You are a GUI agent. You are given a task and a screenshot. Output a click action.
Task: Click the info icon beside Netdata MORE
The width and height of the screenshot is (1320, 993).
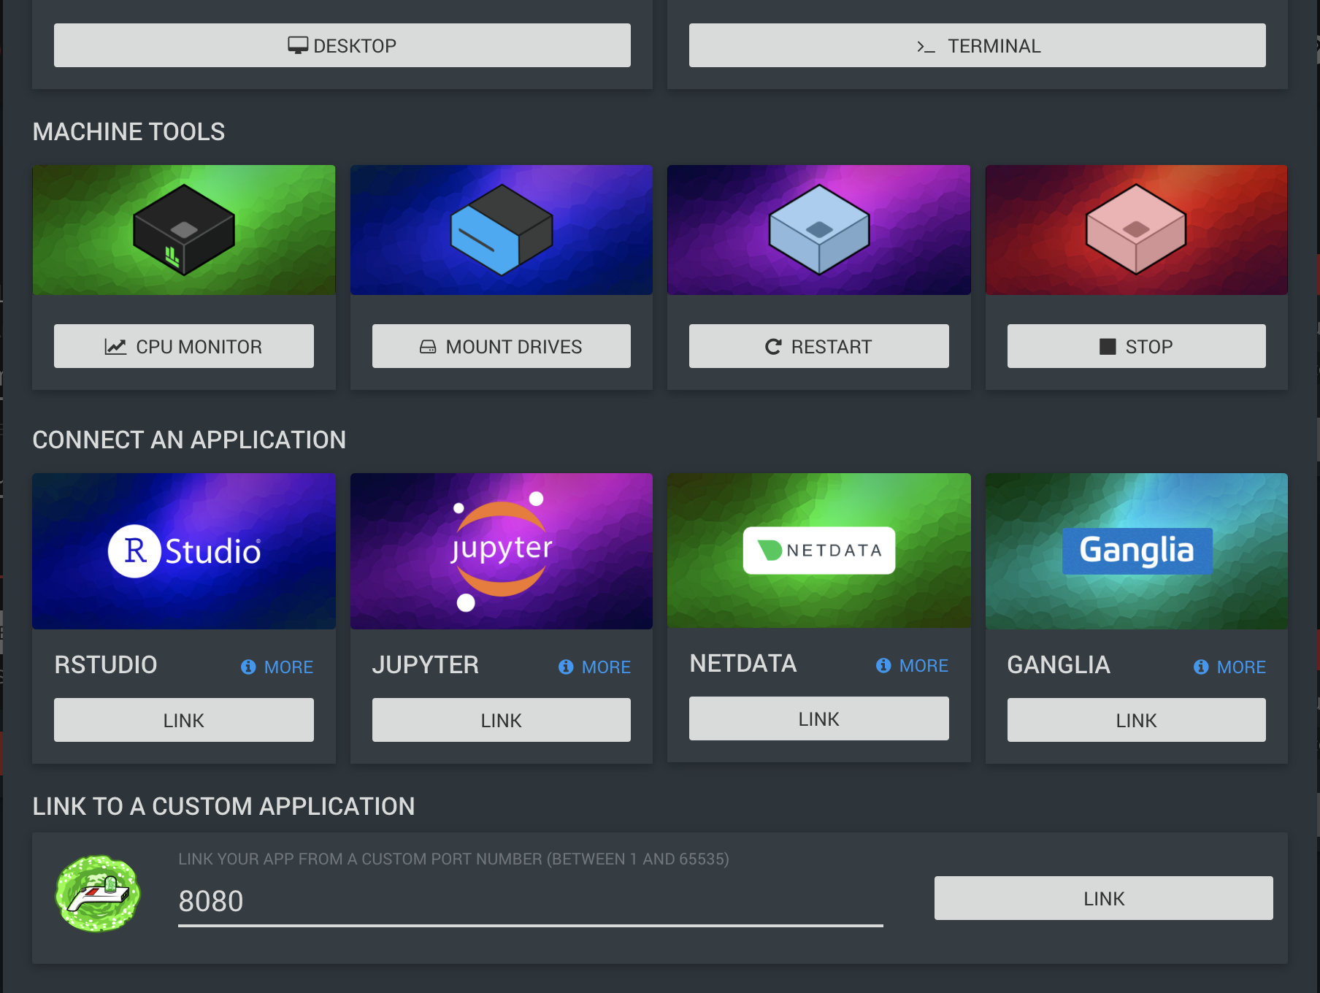(883, 665)
